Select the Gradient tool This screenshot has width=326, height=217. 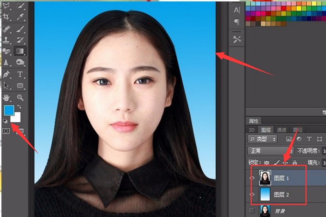tap(20, 51)
